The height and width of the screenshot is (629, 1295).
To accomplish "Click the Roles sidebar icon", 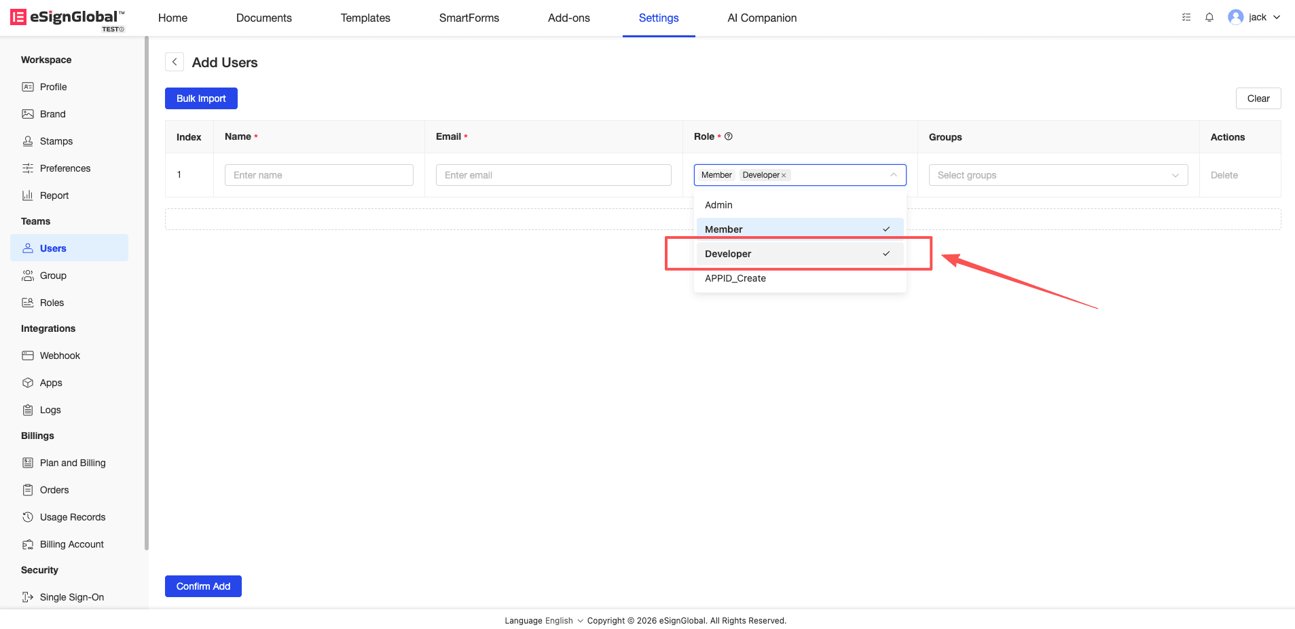I will (28, 303).
